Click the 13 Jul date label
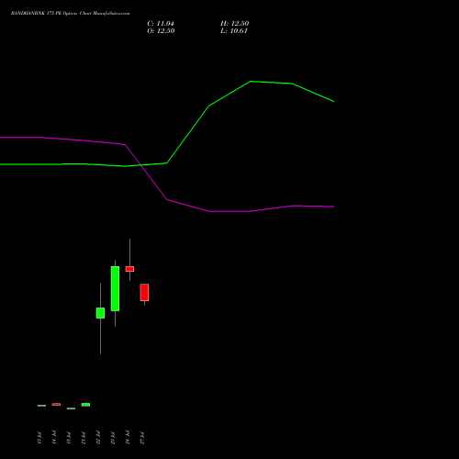Screen dimensions: 459x459 tap(39, 438)
